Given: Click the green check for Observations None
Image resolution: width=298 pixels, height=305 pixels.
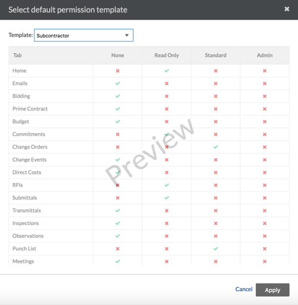Looking at the screenshot, I should [117, 236].
